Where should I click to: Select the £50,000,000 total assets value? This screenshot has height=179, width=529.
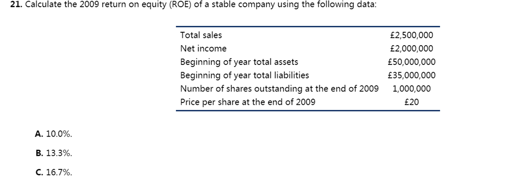[412, 62]
